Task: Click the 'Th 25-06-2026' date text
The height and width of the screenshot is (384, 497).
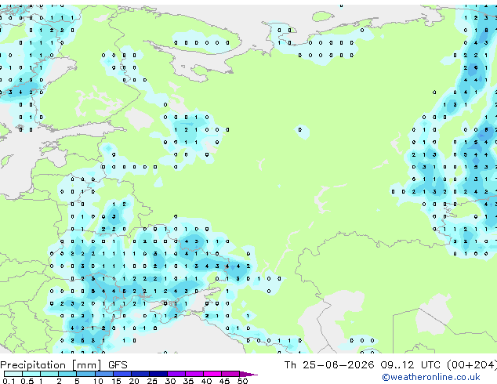Action: point(329,365)
